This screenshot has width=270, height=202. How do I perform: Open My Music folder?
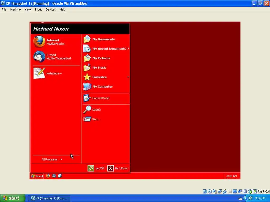pos(106,68)
